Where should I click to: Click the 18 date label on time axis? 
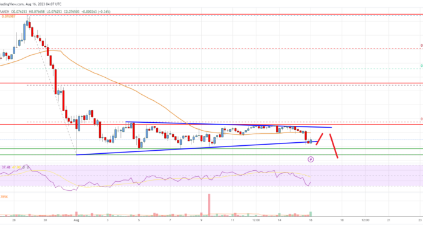[x=342, y=220]
